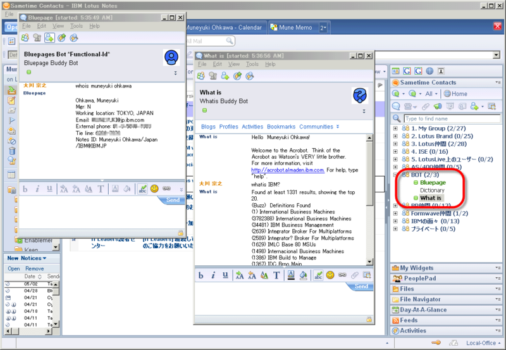Open All filter dropdown in Sametime Contacts
This screenshot has width=506, height=350.
pyautogui.click(x=431, y=94)
